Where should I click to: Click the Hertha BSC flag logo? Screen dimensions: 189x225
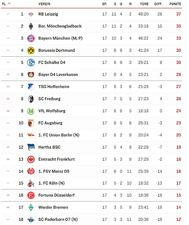pos(31,147)
